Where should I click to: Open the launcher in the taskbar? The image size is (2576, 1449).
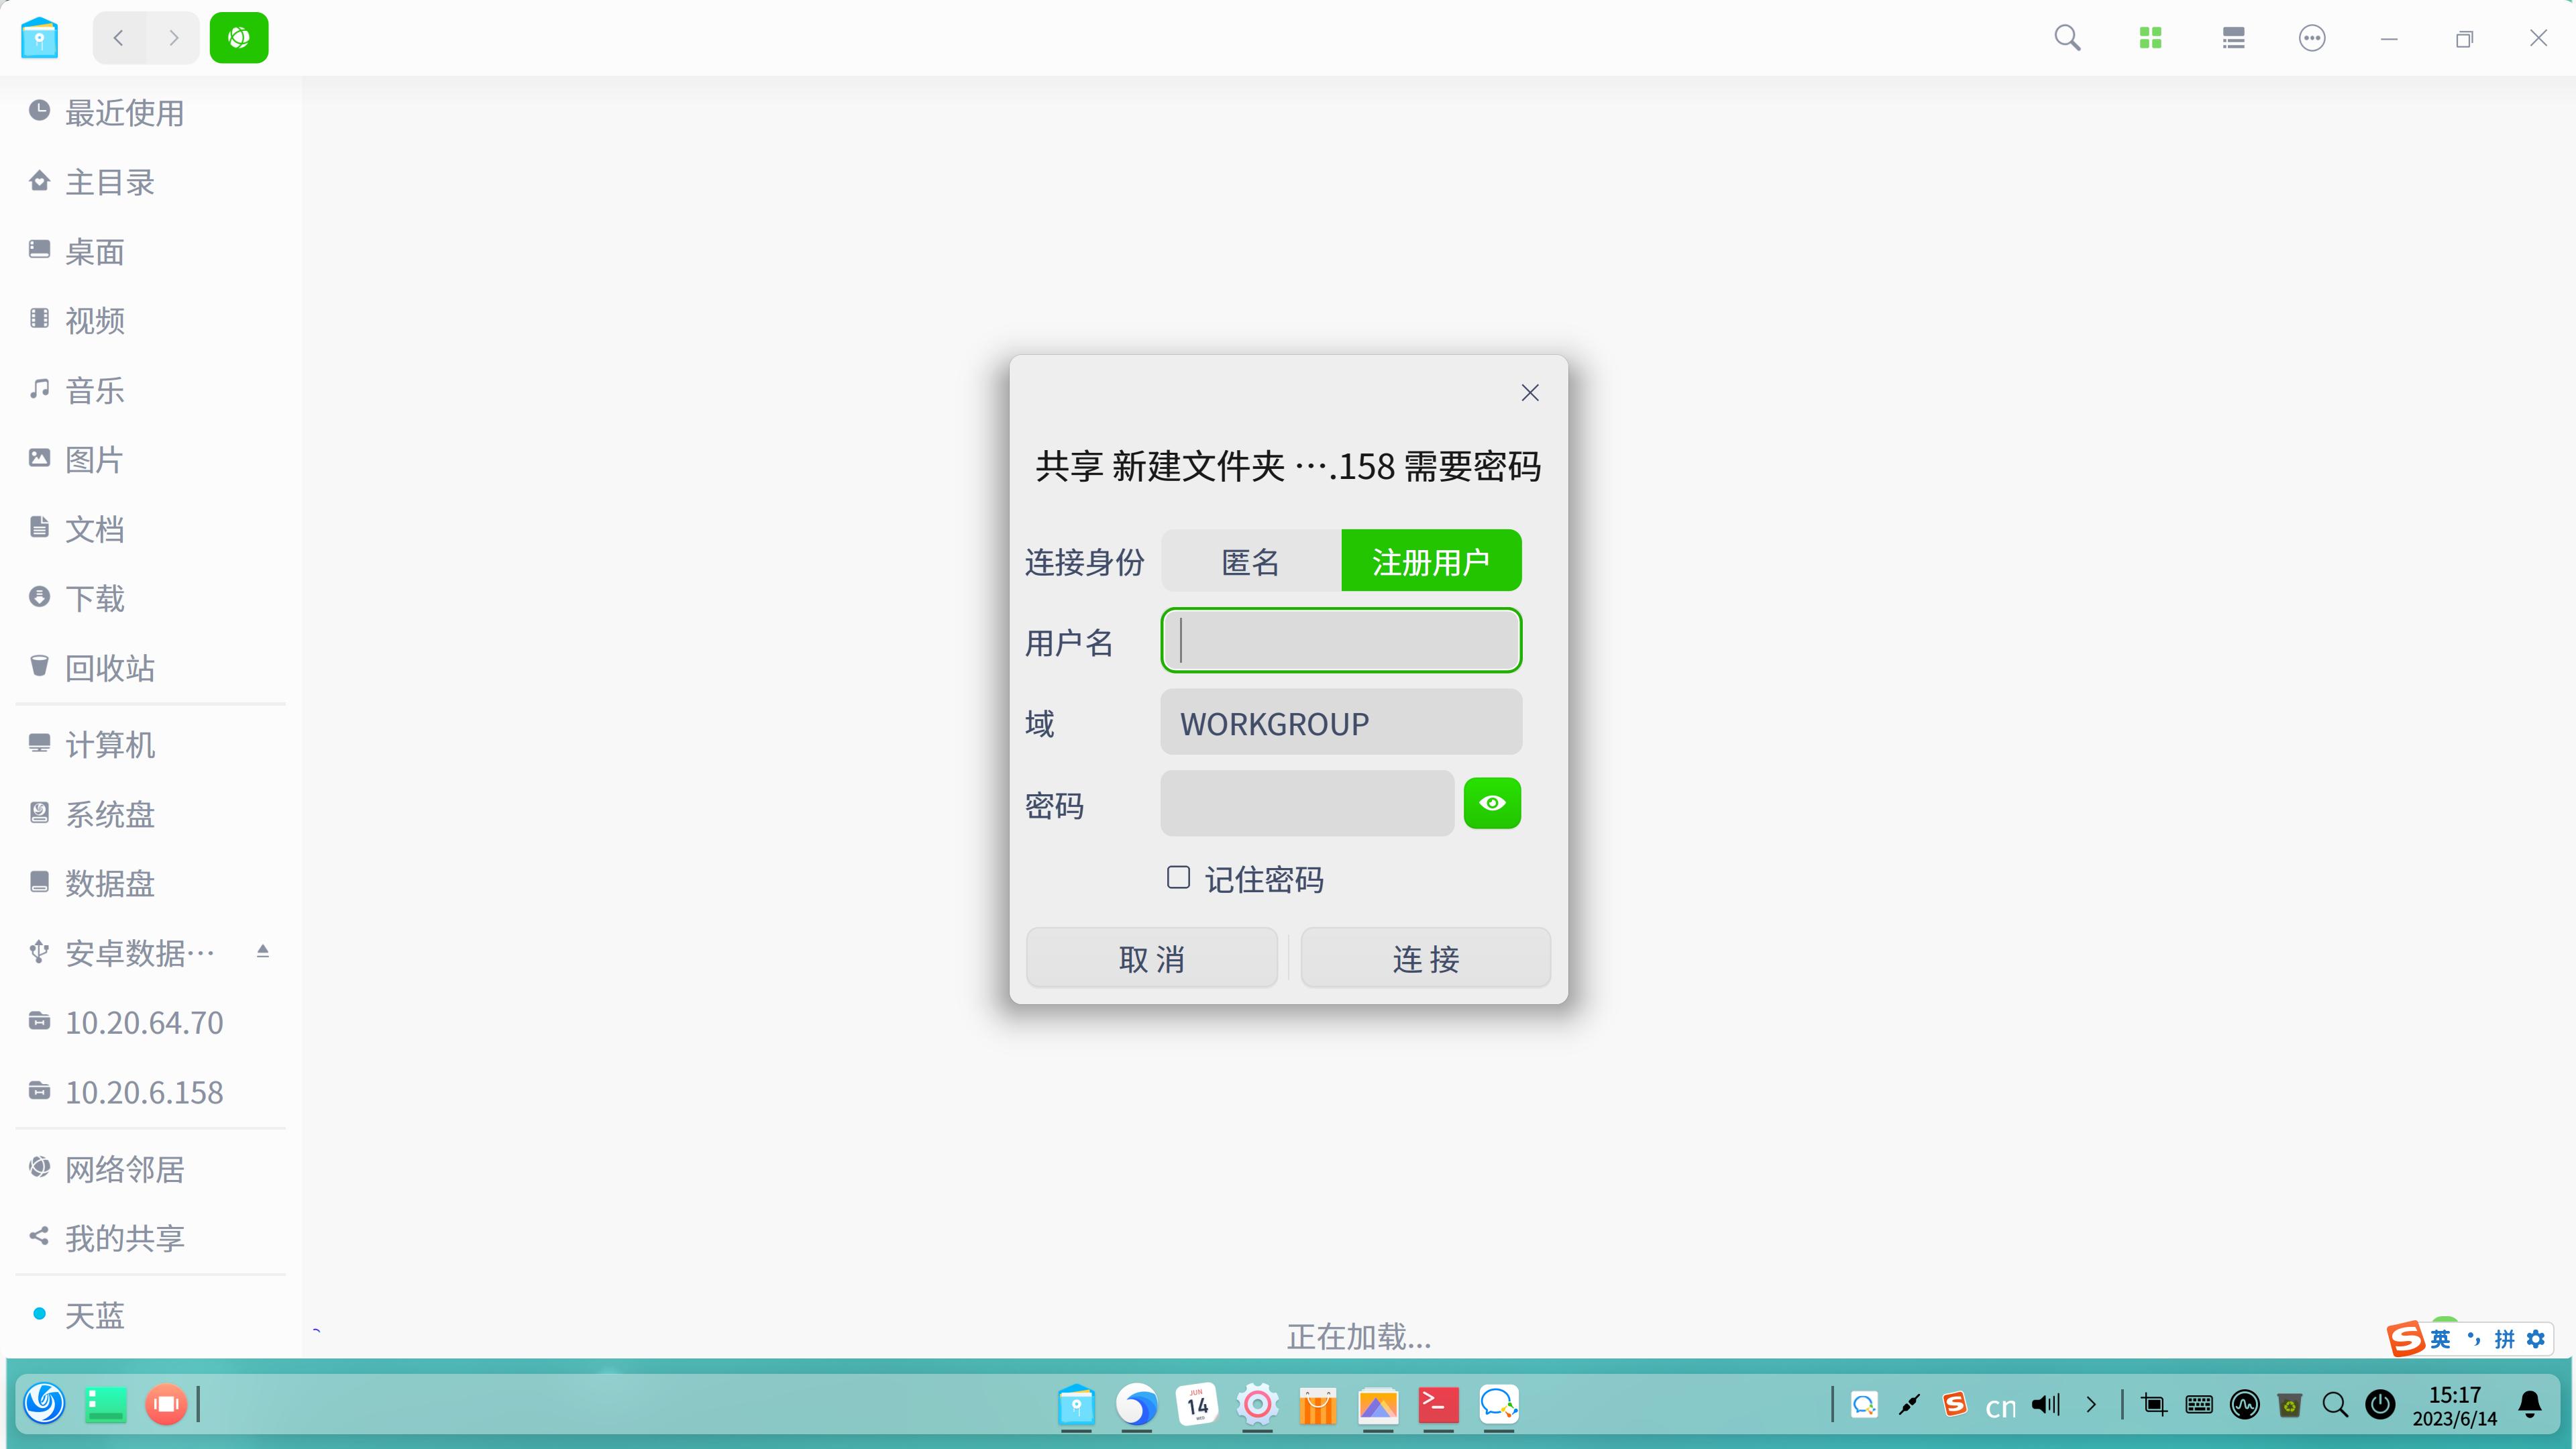[x=44, y=1404]
